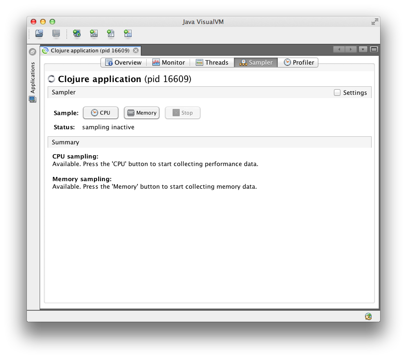407x359 pixels.
Task: Toggle macOS full screen arrows in title bar
Action: (374, 22)
